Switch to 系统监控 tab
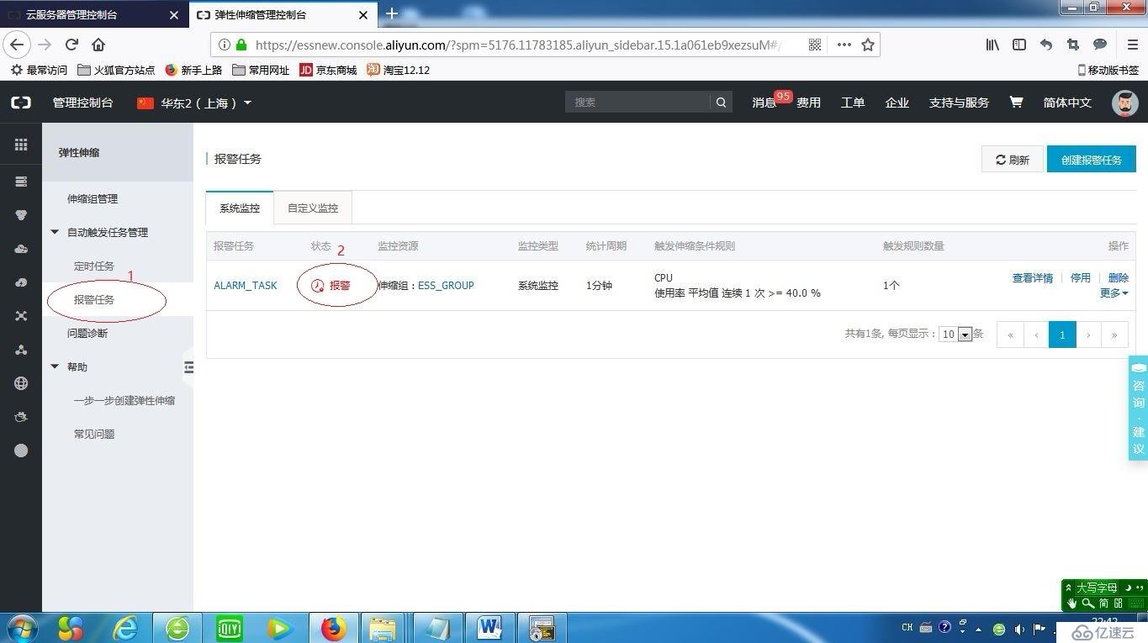The image size is (1148, 643). tap(240, 208)
